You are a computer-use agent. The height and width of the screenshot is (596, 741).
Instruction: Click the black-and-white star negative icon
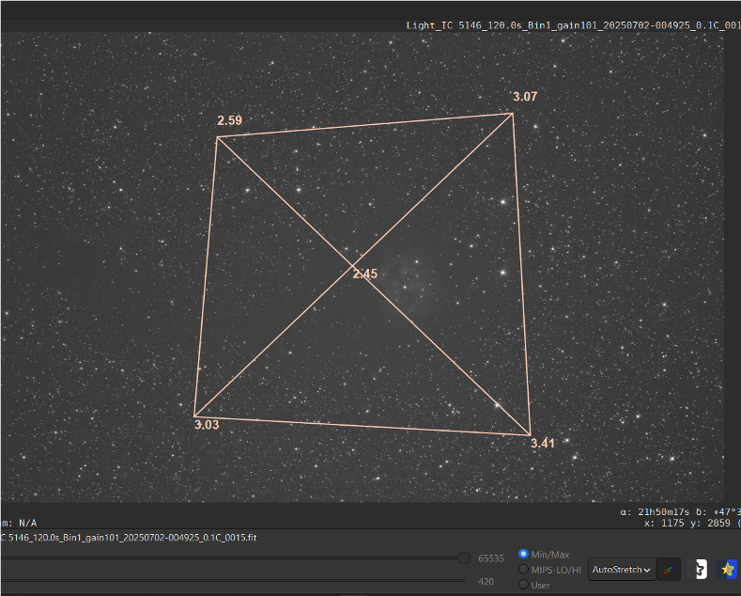pos(698,570)
